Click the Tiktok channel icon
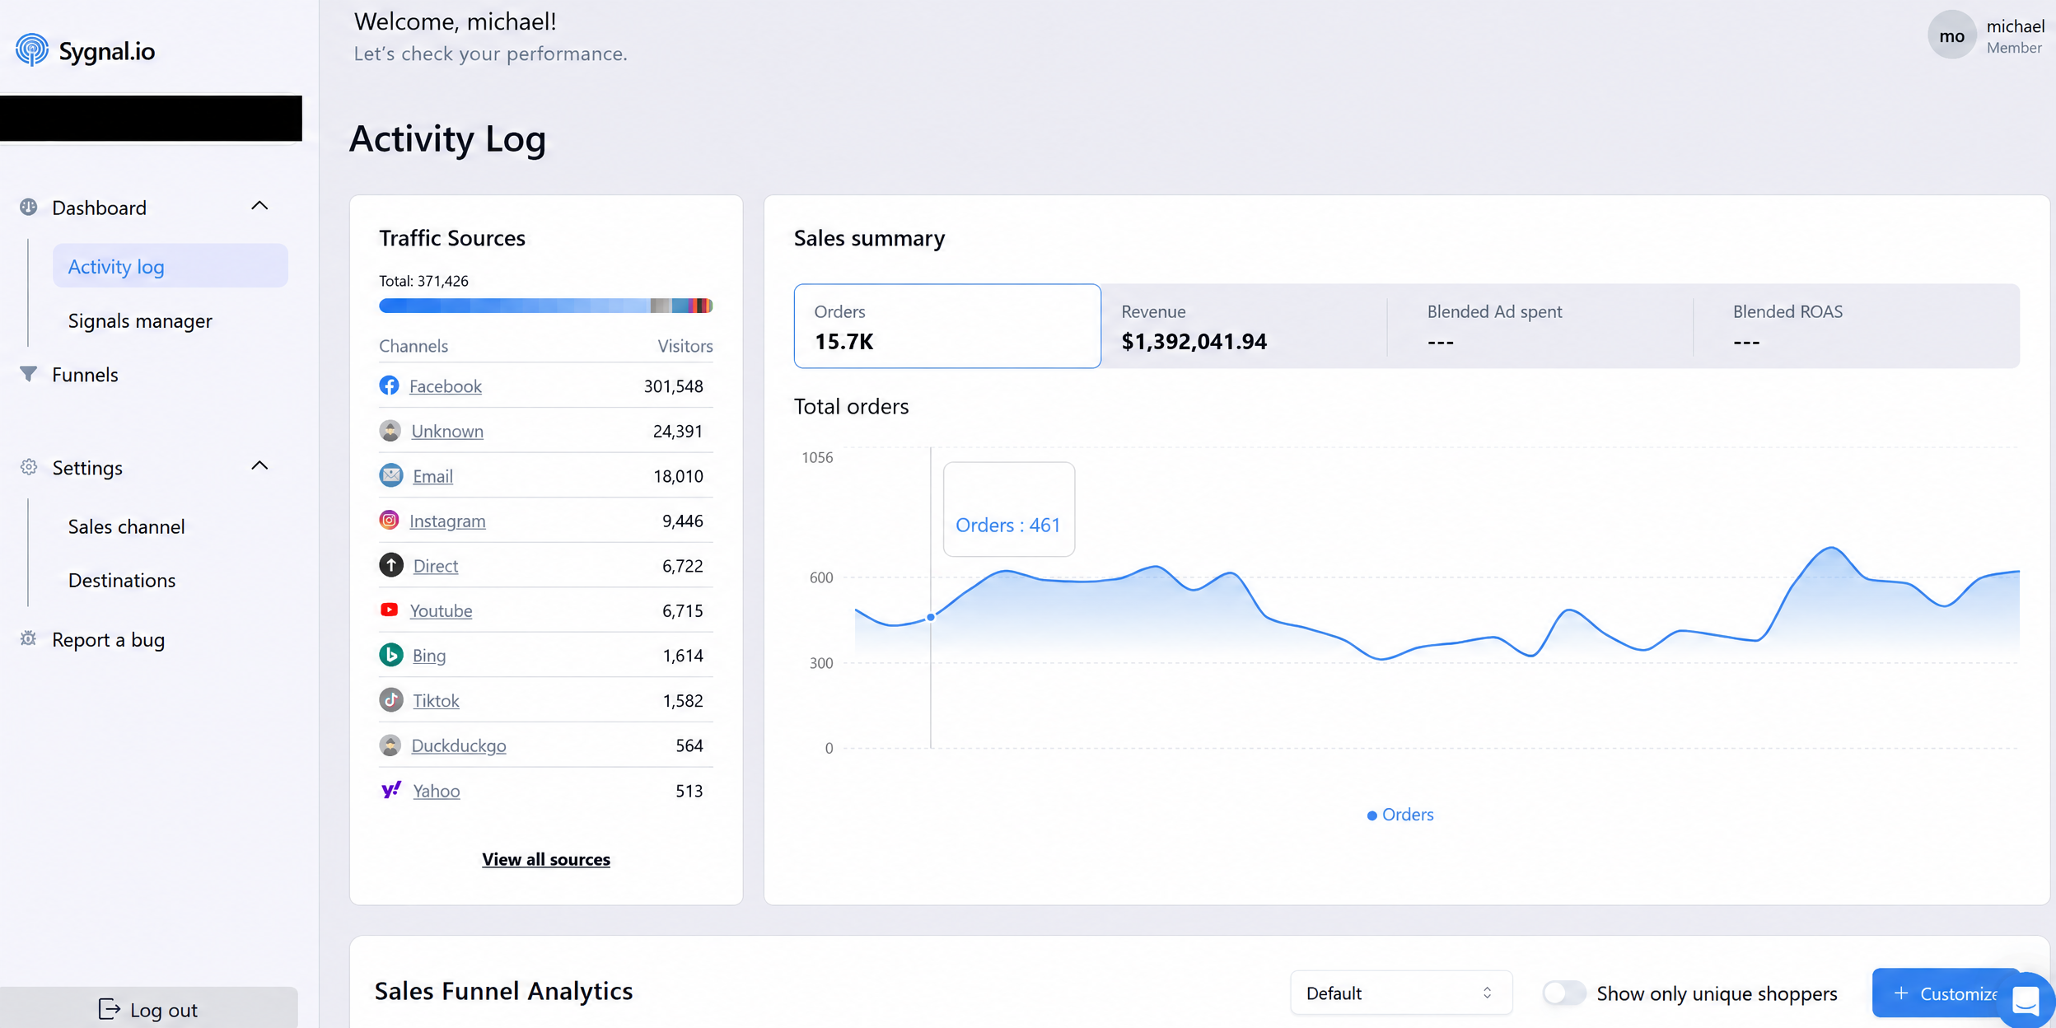The image size is (2056, 1028). pyautogui.click(x=391, y=700)
